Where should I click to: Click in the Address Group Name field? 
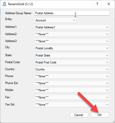72,13
